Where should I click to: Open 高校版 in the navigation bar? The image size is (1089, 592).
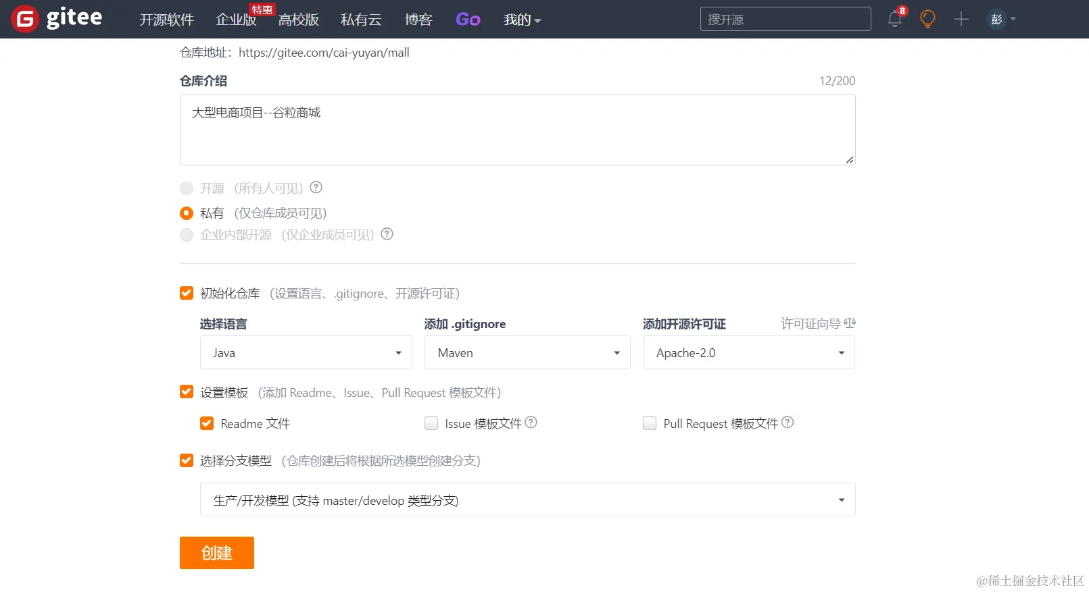pyautogui.click(x=298, y=20)
